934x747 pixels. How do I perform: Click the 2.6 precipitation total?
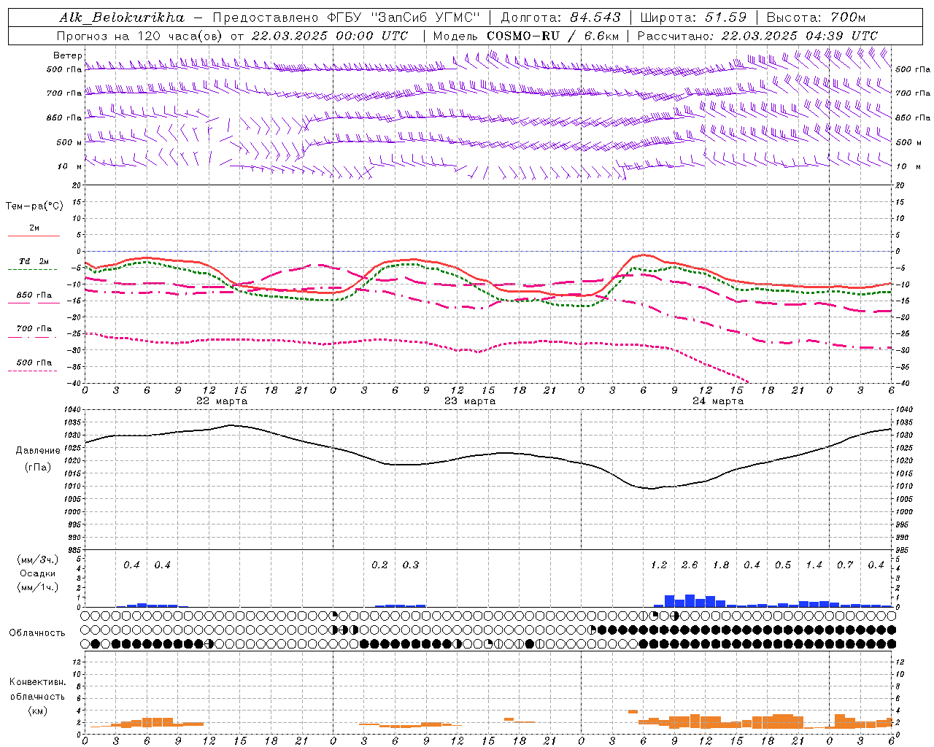click(690, 565)
